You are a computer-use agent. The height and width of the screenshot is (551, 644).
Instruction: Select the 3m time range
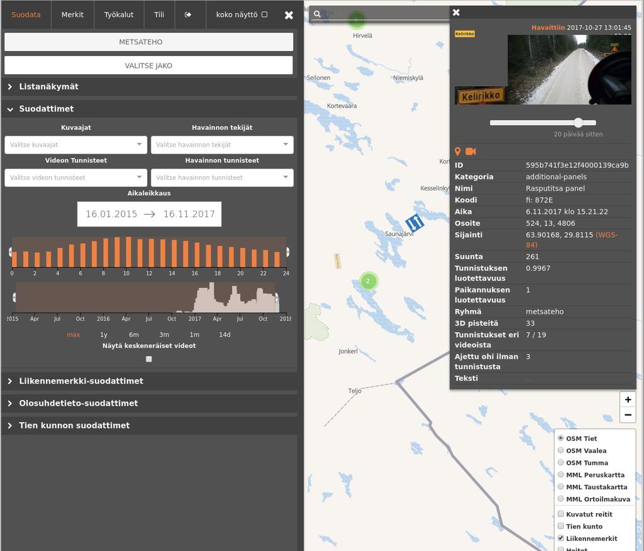[164, 335]
